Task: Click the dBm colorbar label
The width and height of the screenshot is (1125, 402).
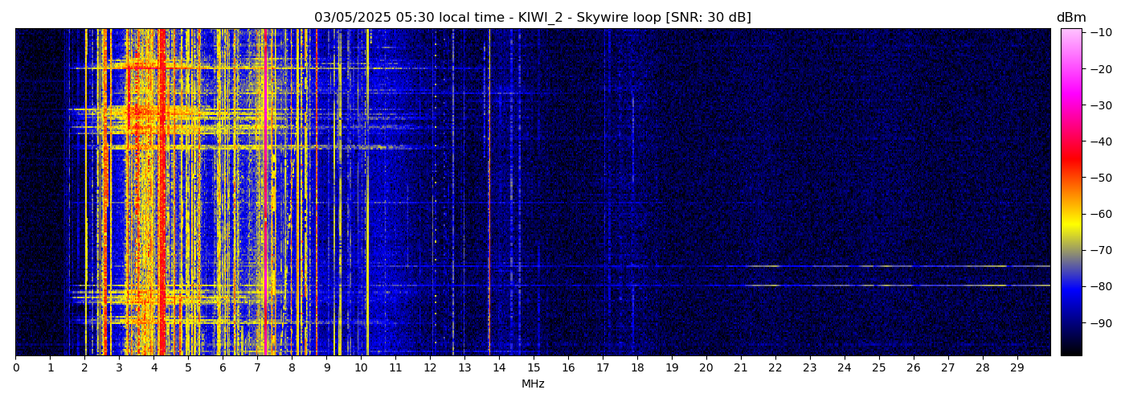Action: pos(1070,18)
